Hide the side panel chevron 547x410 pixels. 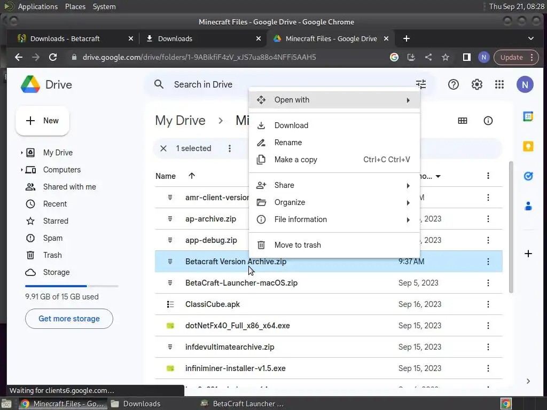click(528, 381)
